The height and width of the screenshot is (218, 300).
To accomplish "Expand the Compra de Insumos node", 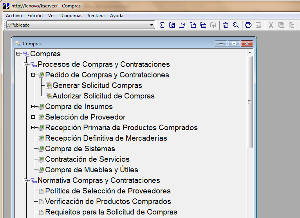I will click(x=33, y=107).
